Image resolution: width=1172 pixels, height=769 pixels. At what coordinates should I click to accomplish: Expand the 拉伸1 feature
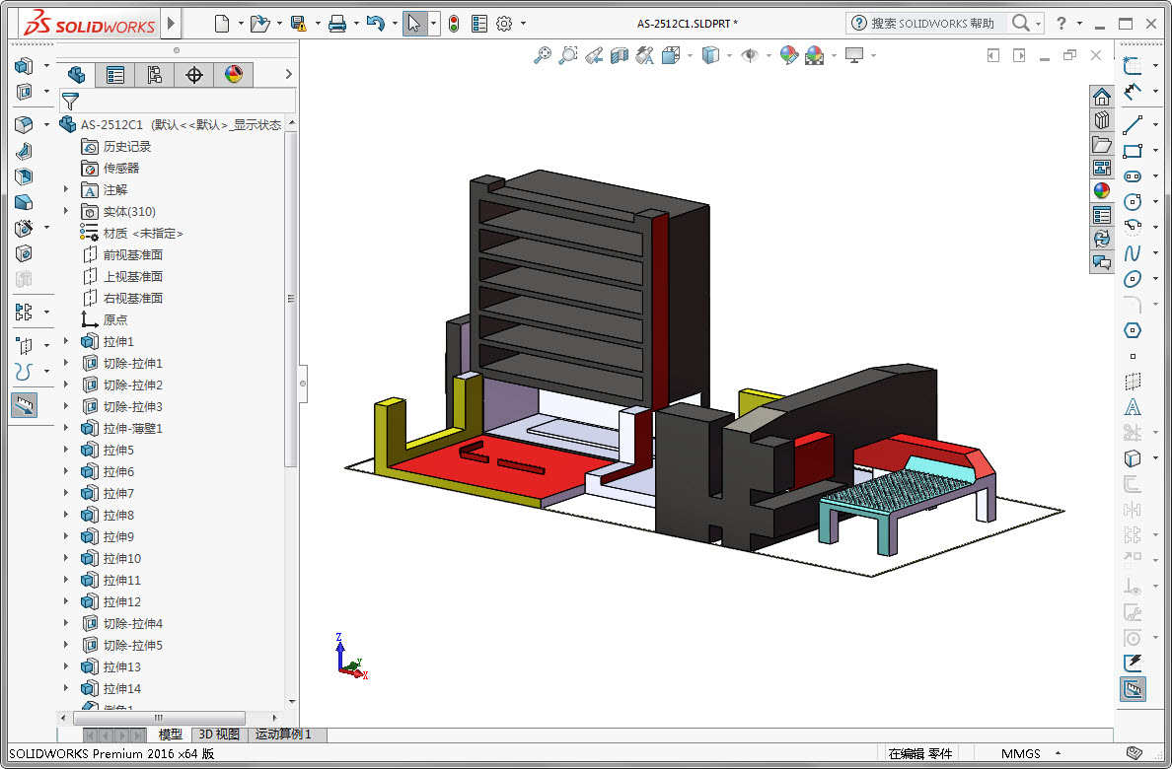click(x=66, y=341)
